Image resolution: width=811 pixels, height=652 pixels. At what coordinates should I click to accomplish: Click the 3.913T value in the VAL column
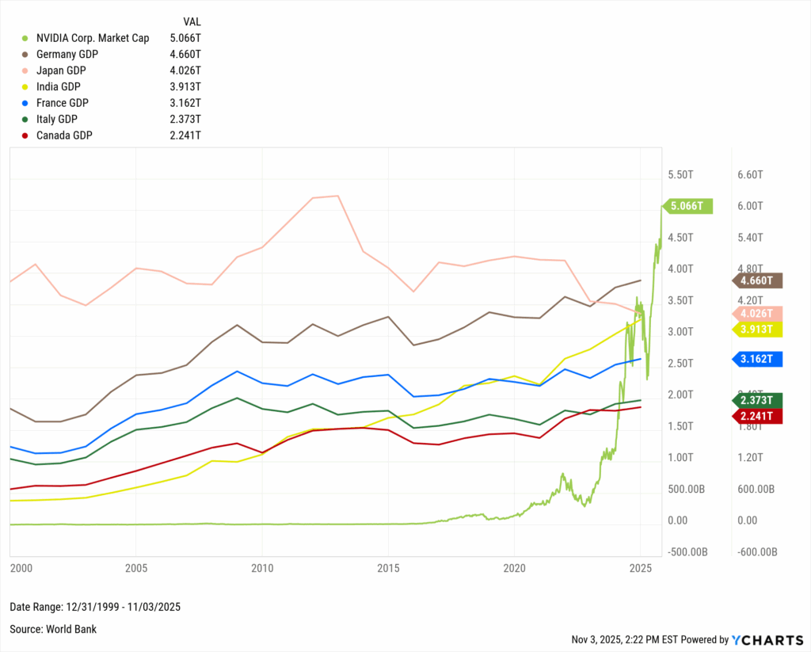pos(185,86)
